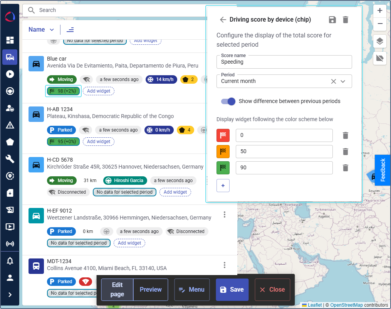Open the dashboard icon in left sidebar
391x309 pixels.
(10, 40)
